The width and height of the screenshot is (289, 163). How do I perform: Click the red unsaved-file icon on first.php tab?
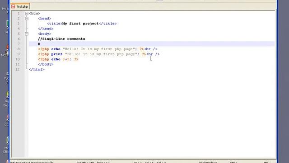13,6
